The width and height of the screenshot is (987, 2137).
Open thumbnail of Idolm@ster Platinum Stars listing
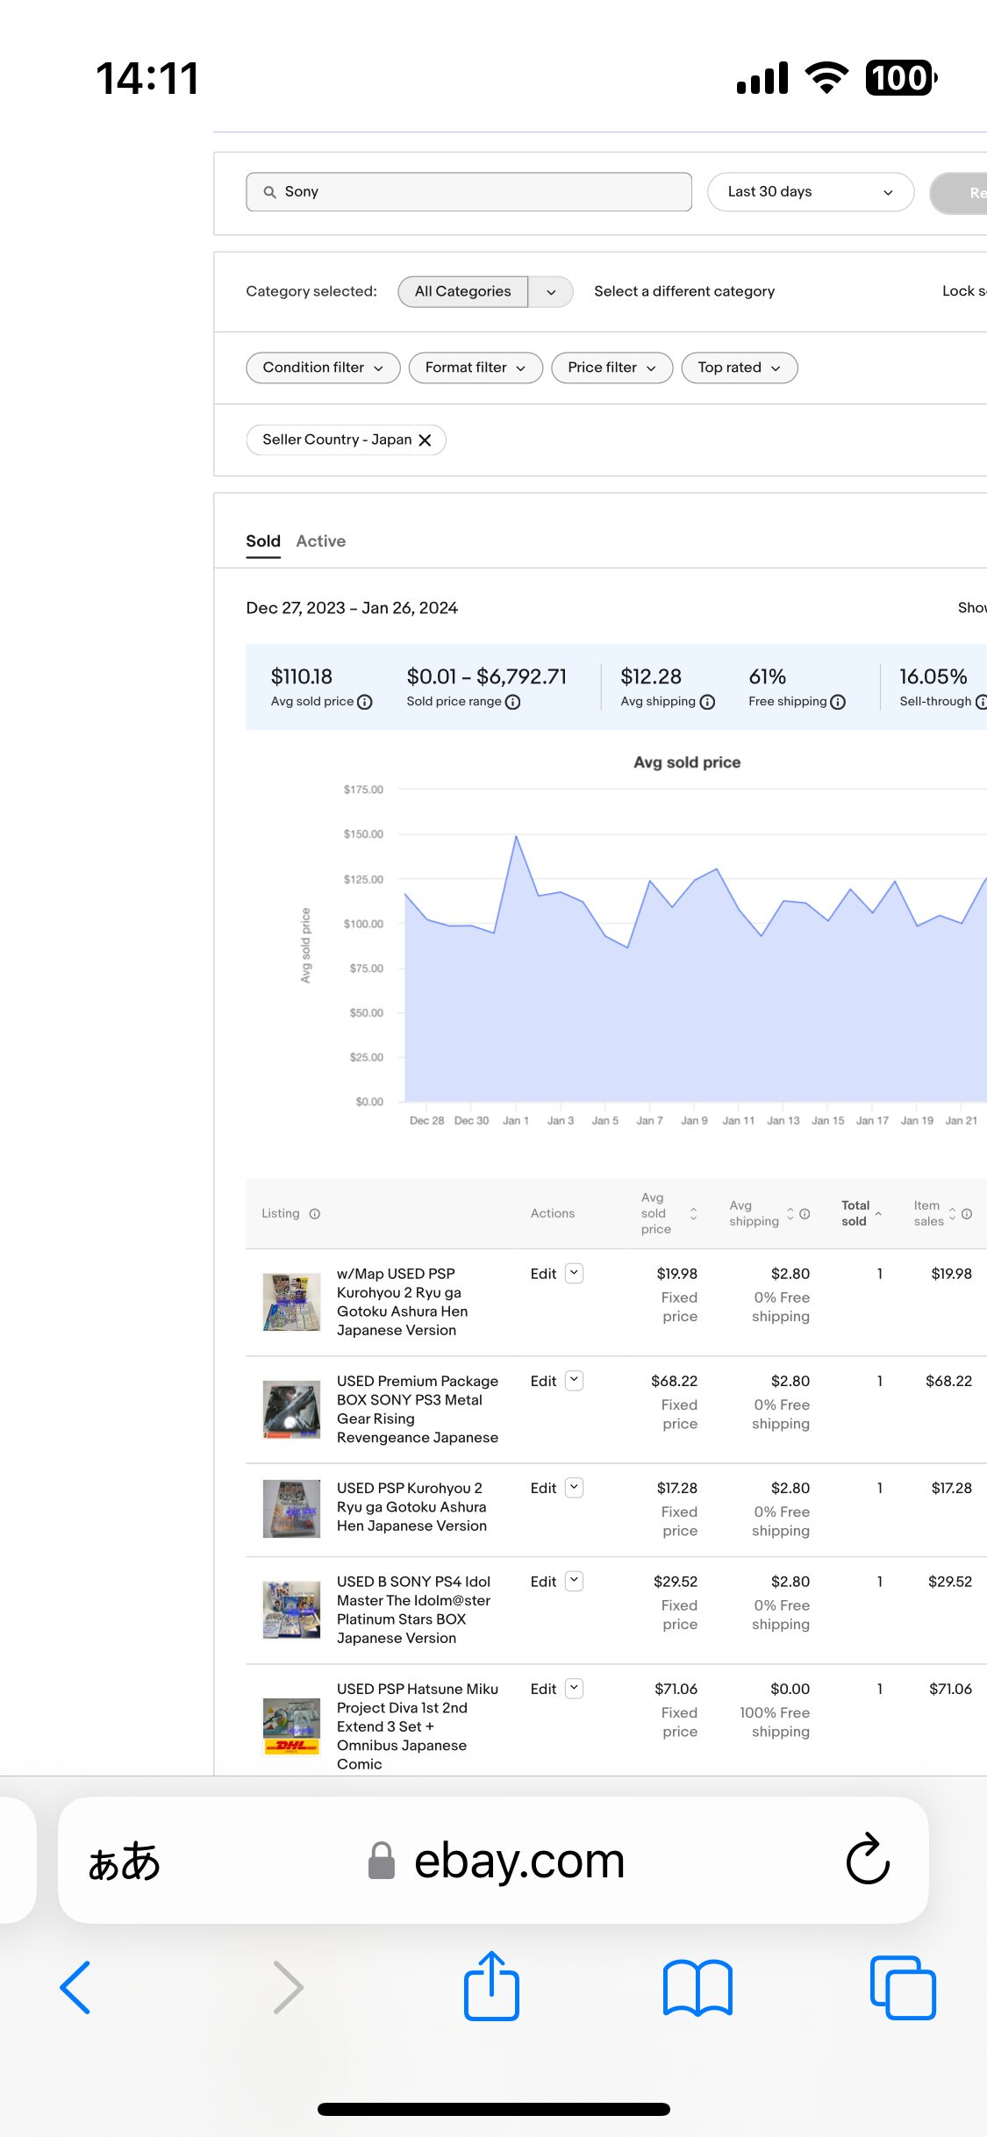click(x=292, y=1611)
